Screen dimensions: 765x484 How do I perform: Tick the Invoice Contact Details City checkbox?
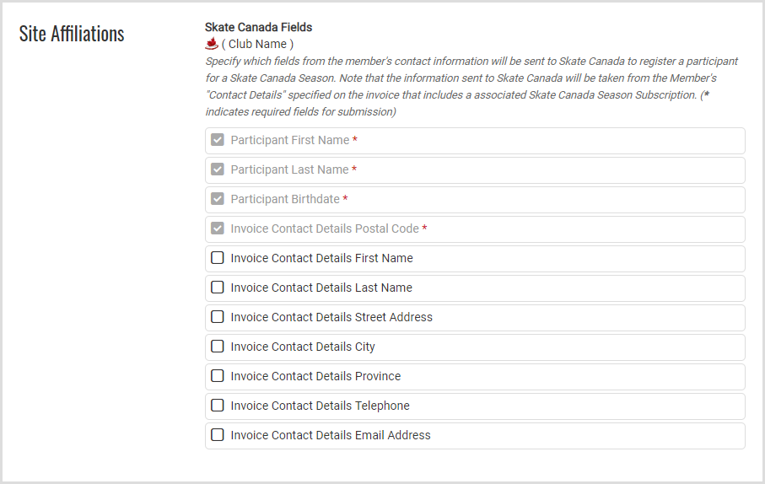pyautogui.click(x=218, y=347)
